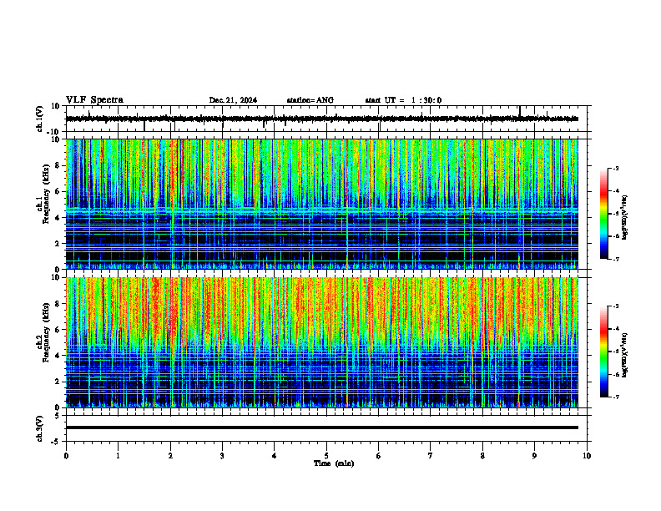Click the time axis tick label "6"
This screenshot has width=661, height=511.
pos(379,456)
